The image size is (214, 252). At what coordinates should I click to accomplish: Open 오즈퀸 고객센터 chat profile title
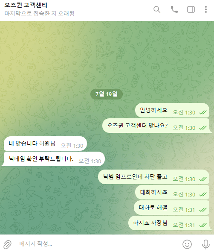click(26, 5)
